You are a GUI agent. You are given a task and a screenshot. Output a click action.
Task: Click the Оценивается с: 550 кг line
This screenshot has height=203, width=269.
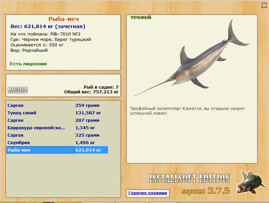(x=37, y=45)
